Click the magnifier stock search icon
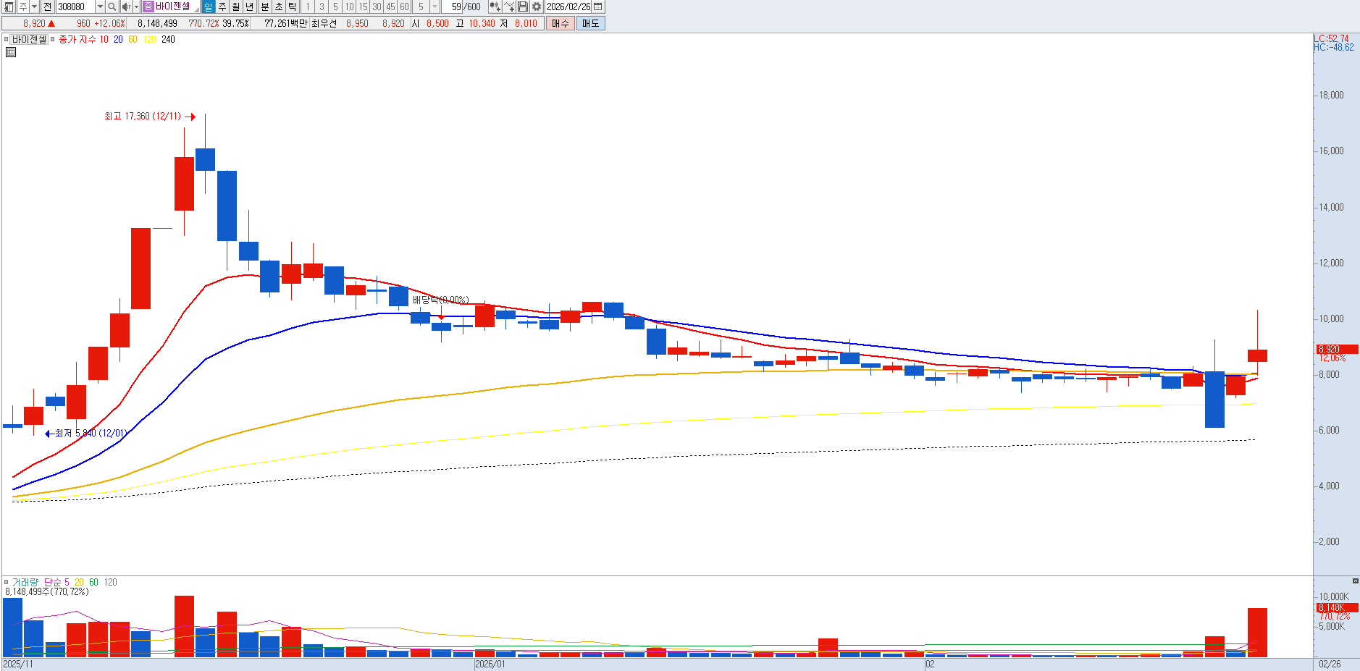1360x671 pixels. tap(112, 7)
